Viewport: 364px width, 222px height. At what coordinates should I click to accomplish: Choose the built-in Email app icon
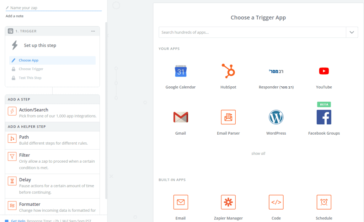coord(181,202)
